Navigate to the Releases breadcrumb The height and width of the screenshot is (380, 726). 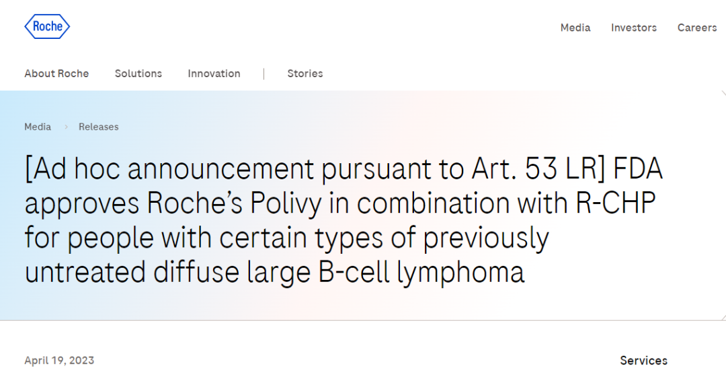coord(98,127)
